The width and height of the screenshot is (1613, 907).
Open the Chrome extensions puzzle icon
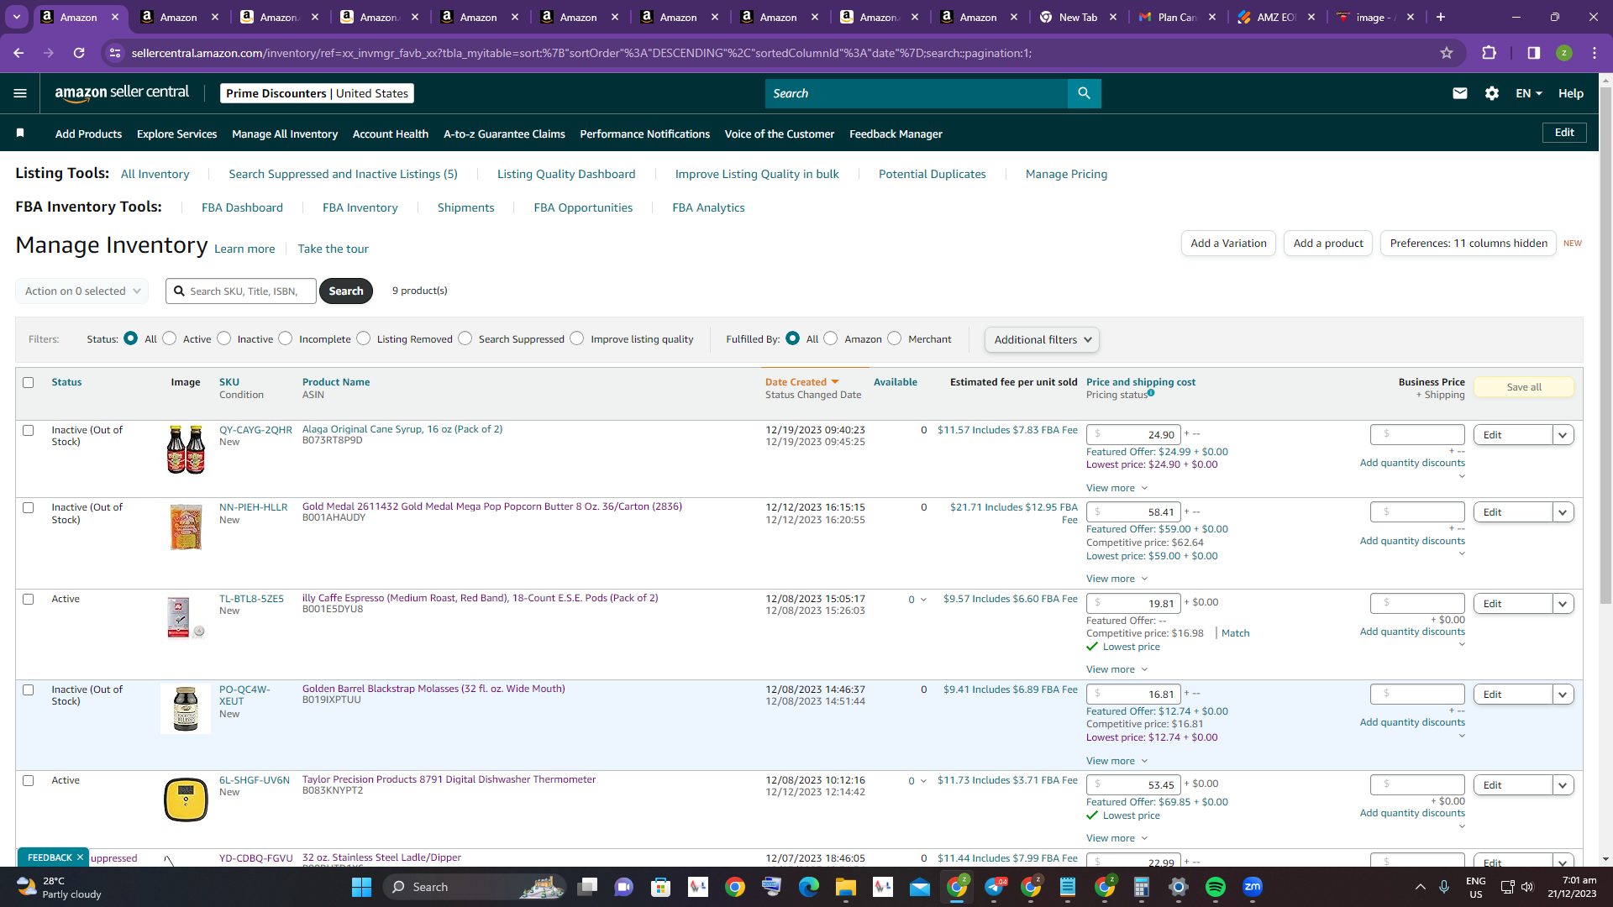pyautogui.click(x=1489, y=53)
